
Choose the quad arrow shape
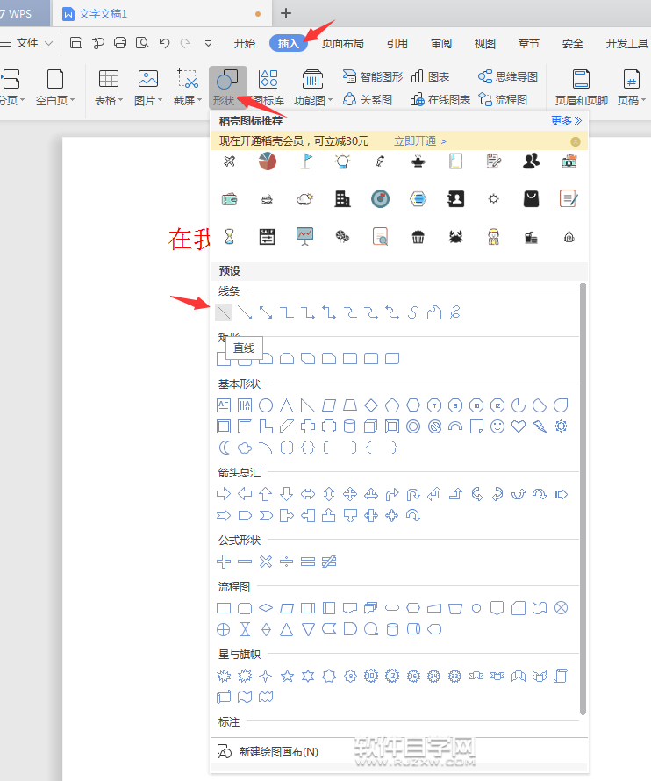[350, 494]
